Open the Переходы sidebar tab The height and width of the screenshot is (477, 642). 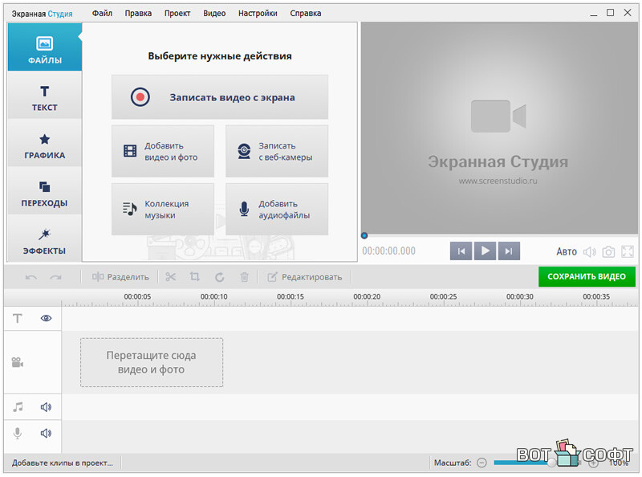tap(45, 190)
